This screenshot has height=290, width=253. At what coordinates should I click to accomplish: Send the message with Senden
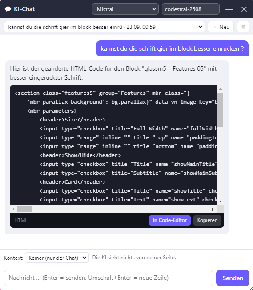(x=233, y=278)
